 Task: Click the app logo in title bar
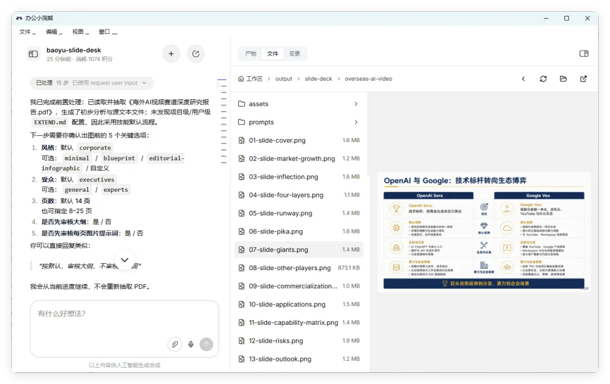[x=19, y=18]
